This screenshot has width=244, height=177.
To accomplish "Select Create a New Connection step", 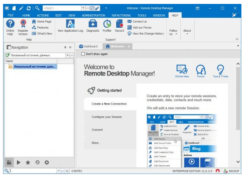I will [111, 104].
